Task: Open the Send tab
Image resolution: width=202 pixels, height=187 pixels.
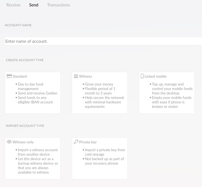Action: pyautogui.click(x=34, y=5)
